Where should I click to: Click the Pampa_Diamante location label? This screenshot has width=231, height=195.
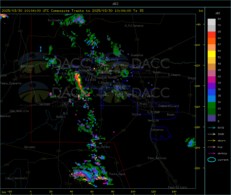tap(11, 83)
